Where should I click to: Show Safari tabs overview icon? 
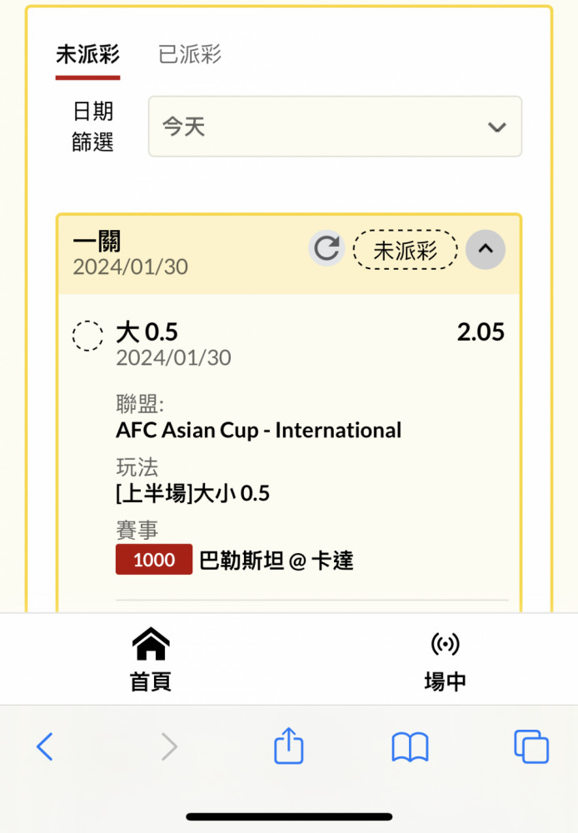pyautogui.click(x=531, y=746)
